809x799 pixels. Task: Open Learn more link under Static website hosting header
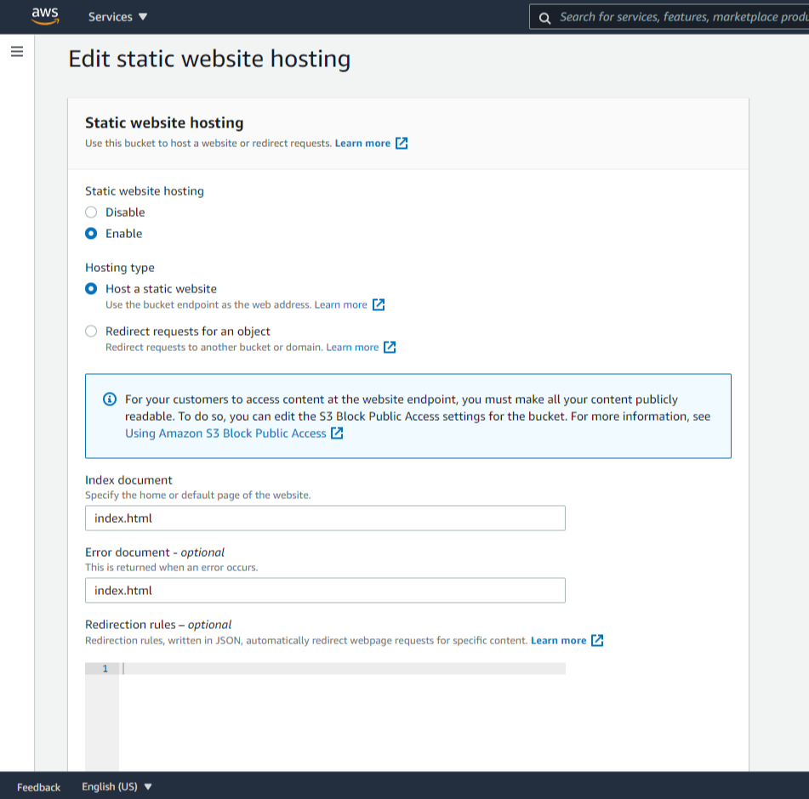click(x=362, y=144)
